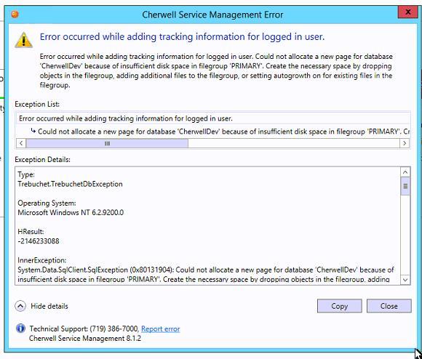Click the Copy button
Image resolution: width=422 pixels, height=359 pixels.
(x=339, y=306)
